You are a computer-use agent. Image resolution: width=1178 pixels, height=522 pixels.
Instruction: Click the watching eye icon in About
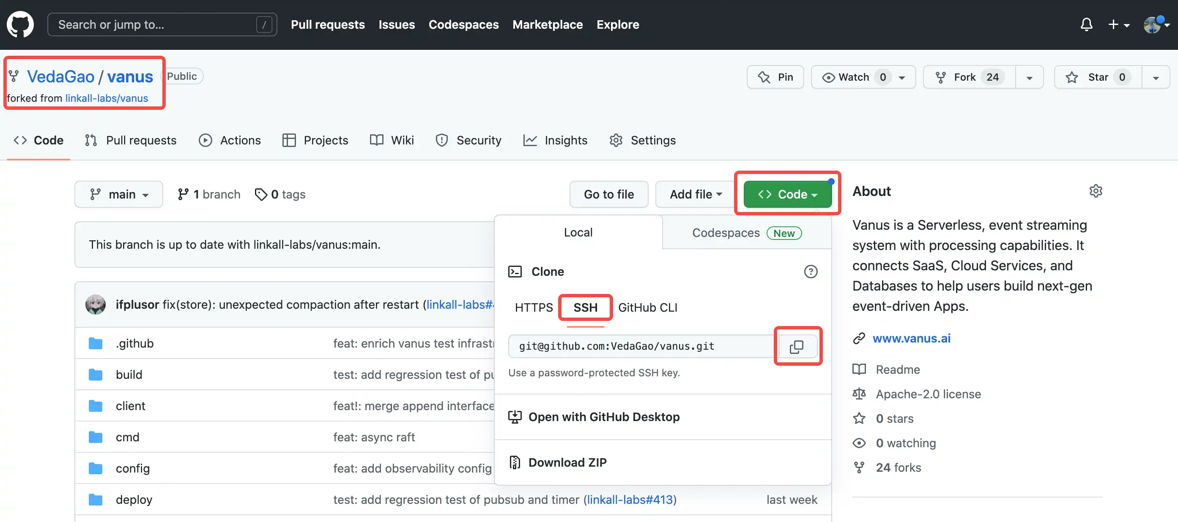tap(859, 443)
